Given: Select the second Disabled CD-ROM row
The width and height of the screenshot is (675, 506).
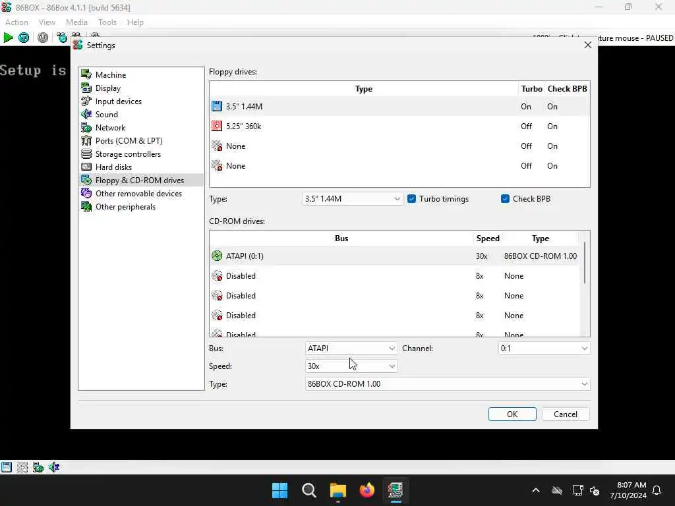Looking at the screenshot, I should (395, 296).
